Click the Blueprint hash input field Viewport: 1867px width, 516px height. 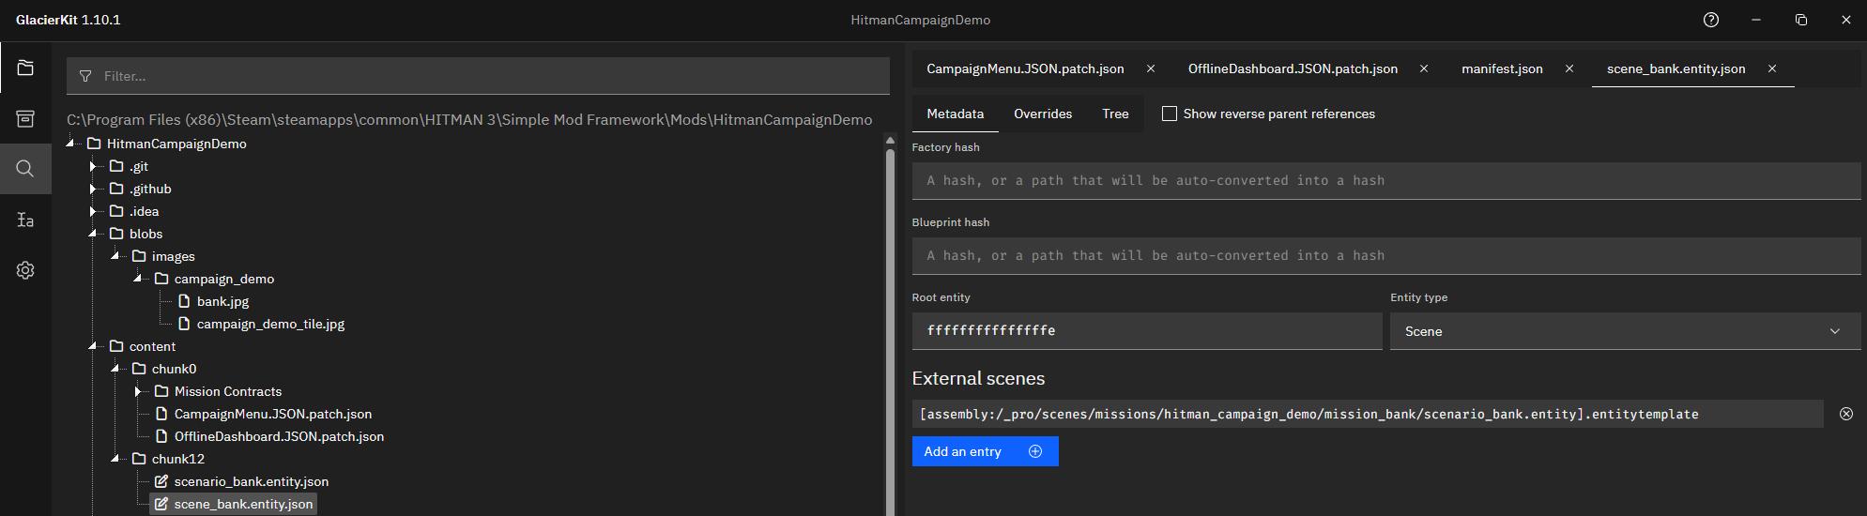pyautogui.click(x=1385, y=255)
